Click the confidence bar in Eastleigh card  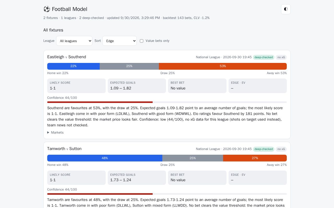[x=167, y=102]
